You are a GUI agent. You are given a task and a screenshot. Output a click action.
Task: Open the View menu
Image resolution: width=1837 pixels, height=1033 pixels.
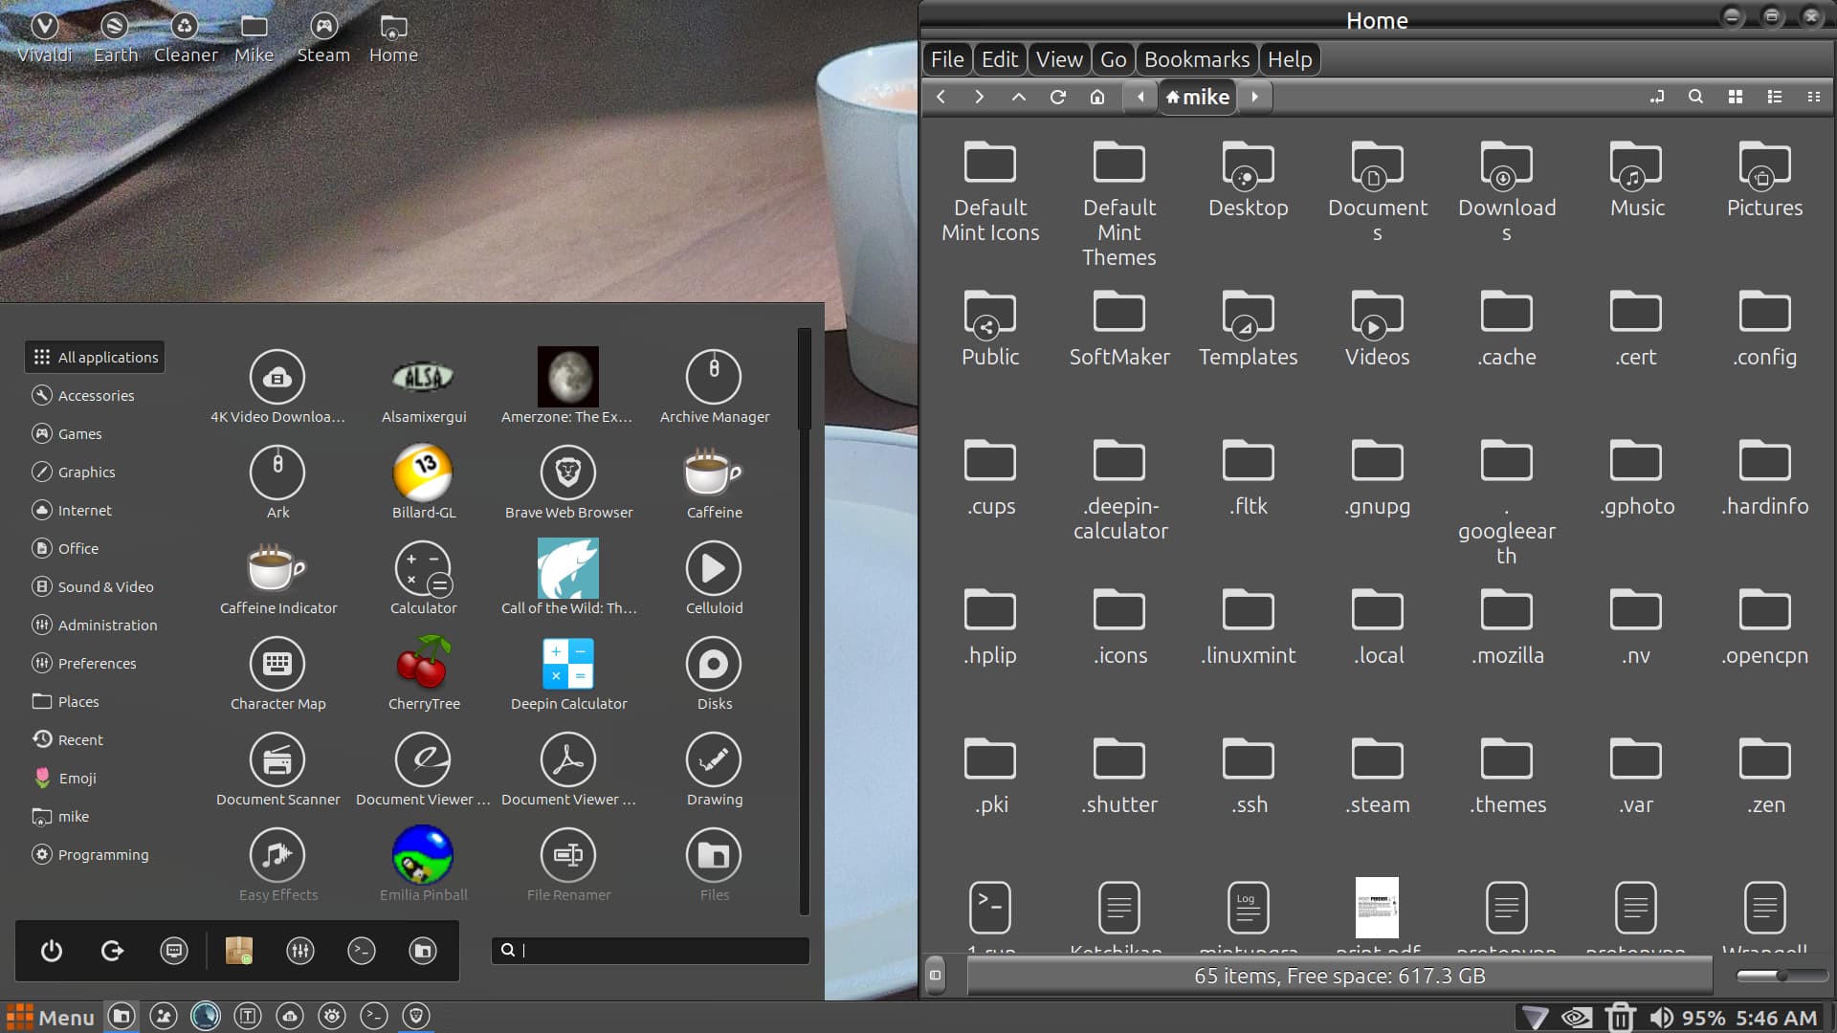coord(1058,59)
